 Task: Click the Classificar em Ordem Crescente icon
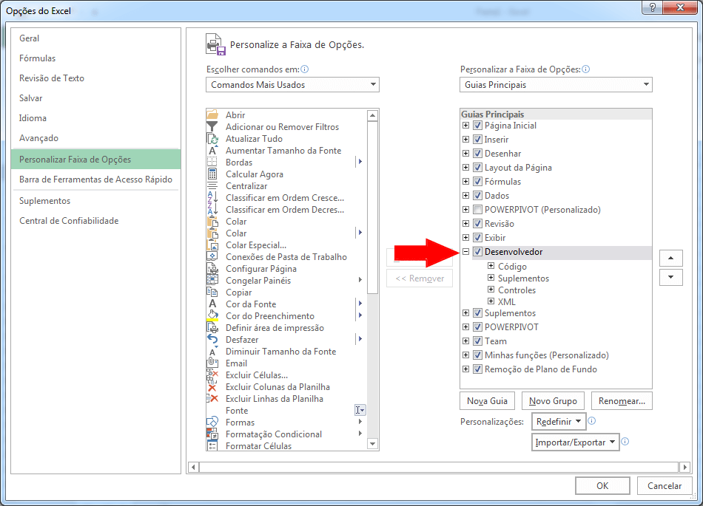(212, 198)
